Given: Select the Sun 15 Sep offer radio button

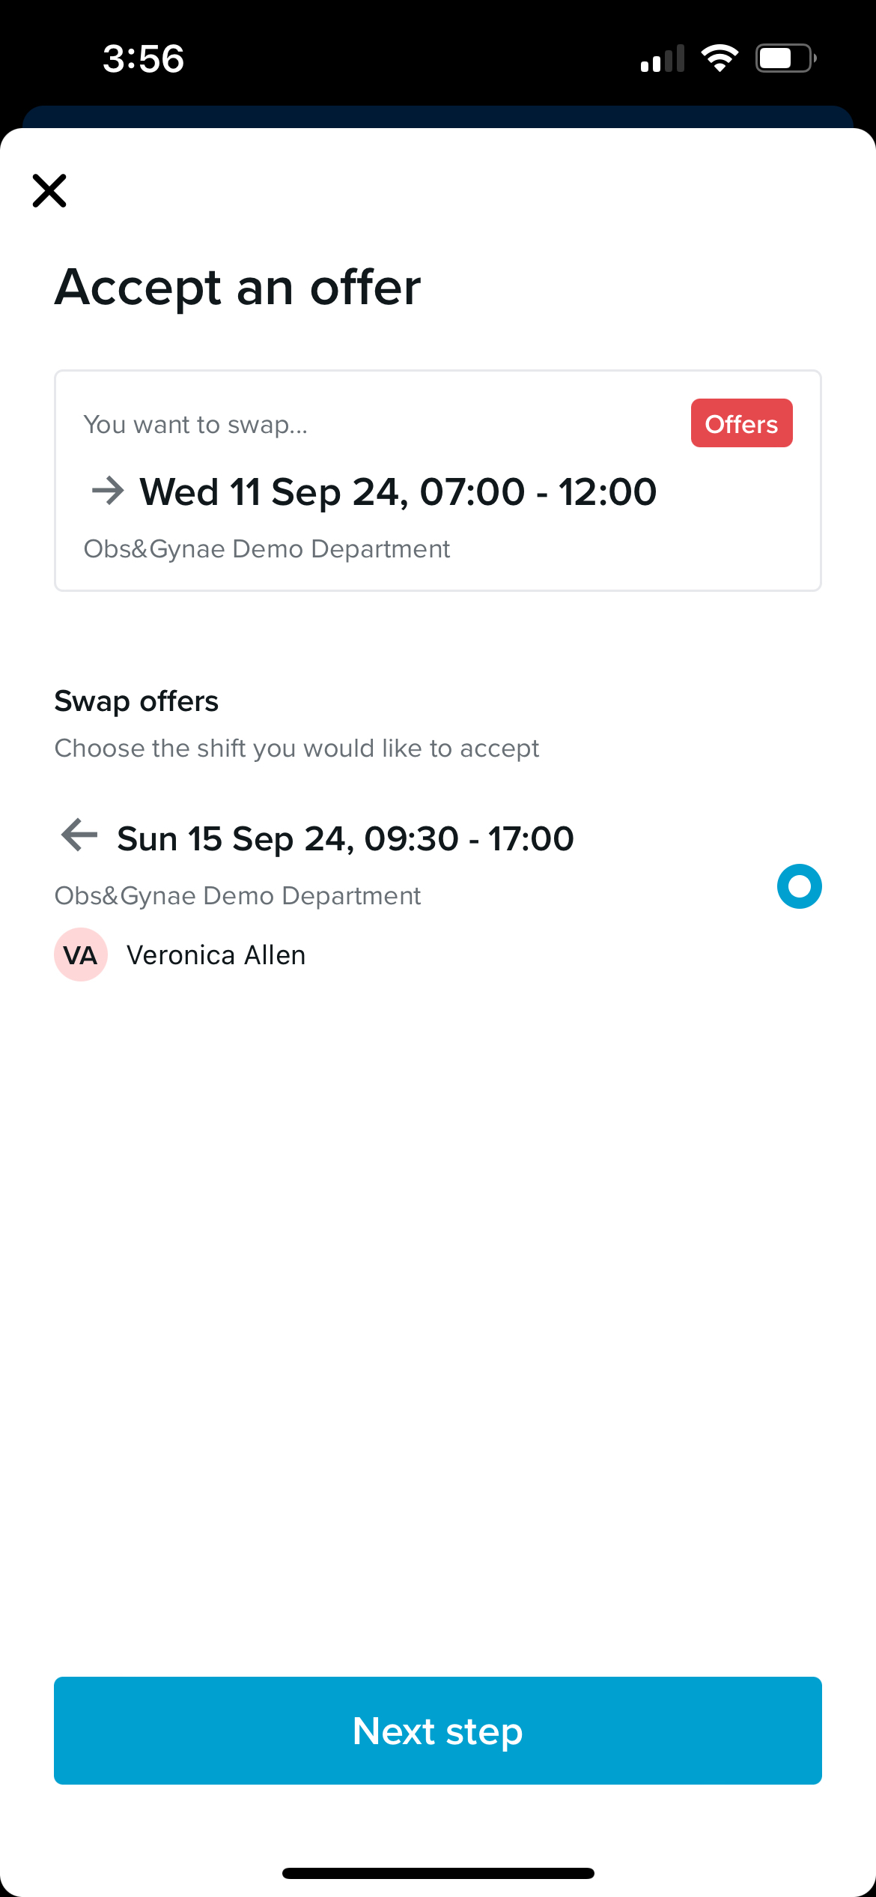Looking at the screenshot, I should (x=799, y=886).
